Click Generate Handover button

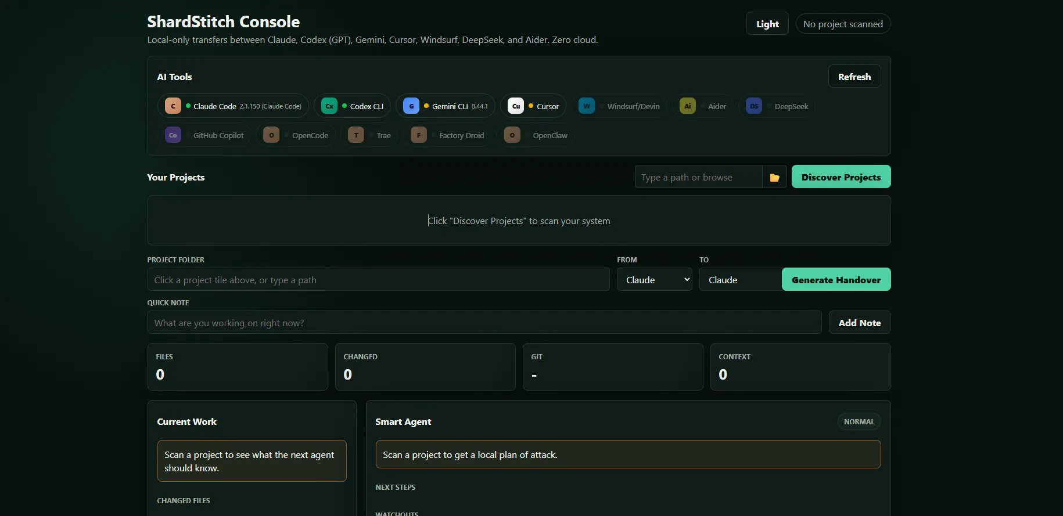[836, 280]
